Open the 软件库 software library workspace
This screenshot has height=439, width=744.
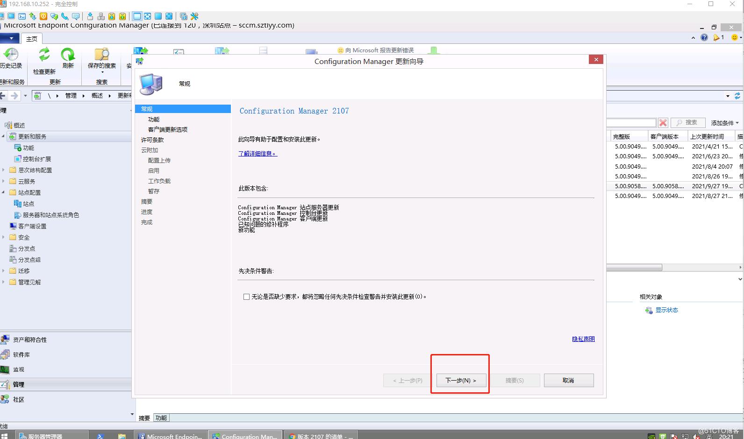point(65,354)
